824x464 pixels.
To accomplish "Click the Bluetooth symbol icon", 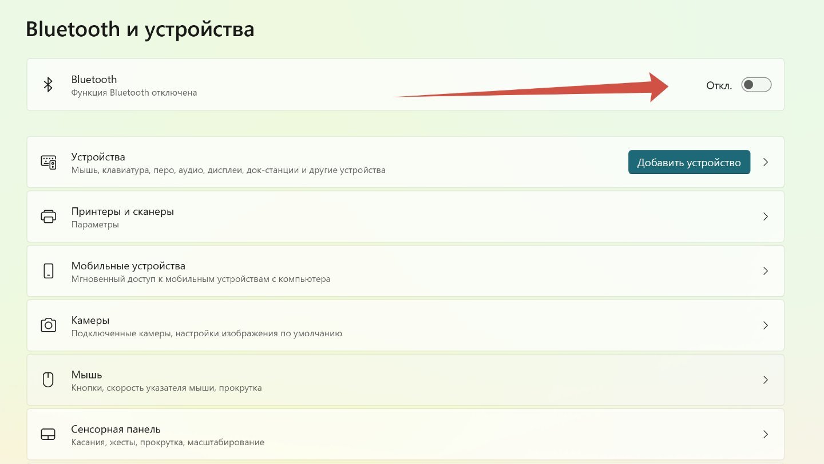I will pyautogui.click(x=49, y=85).
